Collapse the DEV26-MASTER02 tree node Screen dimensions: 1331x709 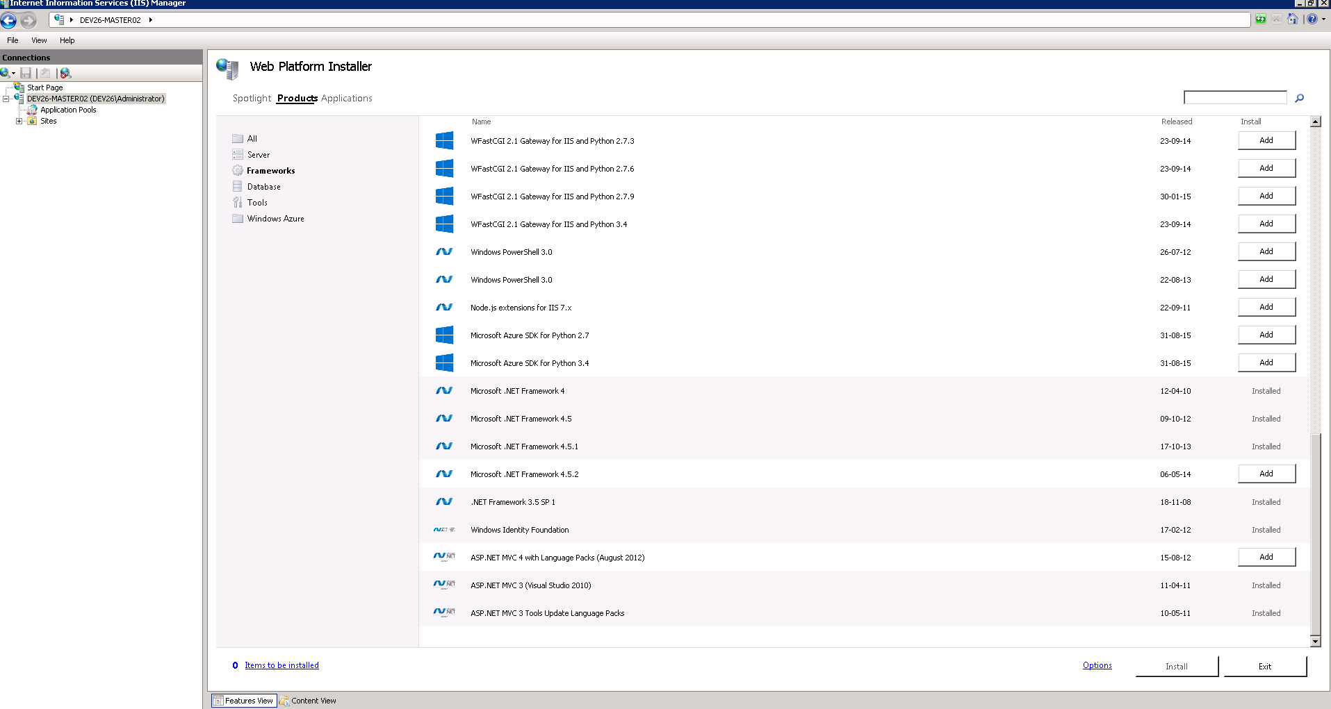6,99
